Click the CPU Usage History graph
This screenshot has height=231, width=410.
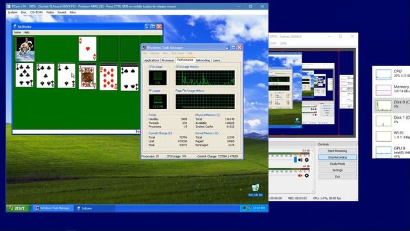point(205,78)
